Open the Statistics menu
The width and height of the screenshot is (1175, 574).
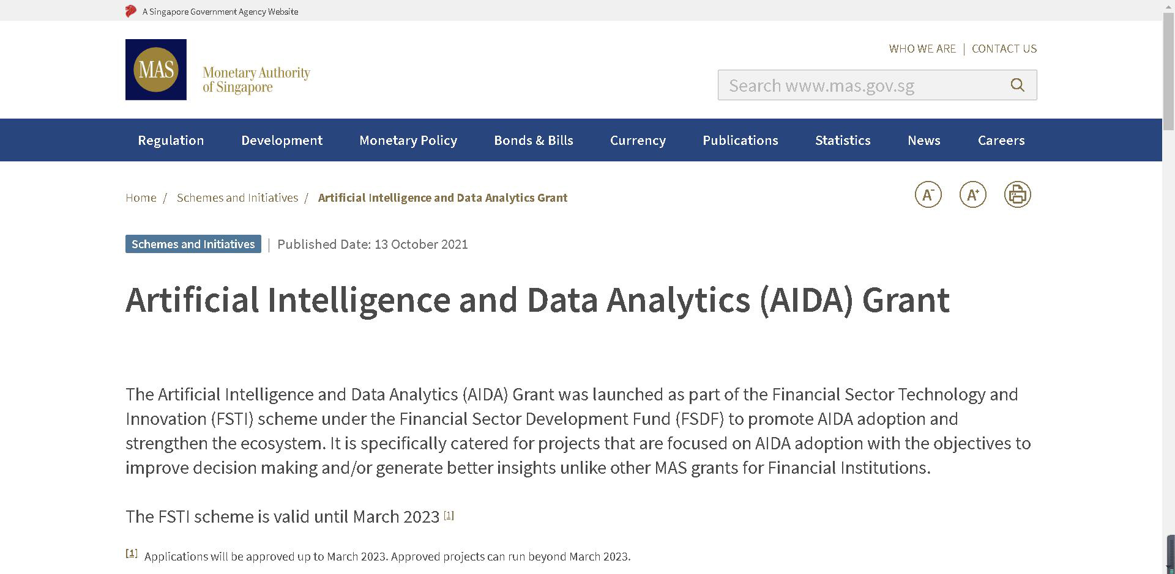tap(843, 140)
